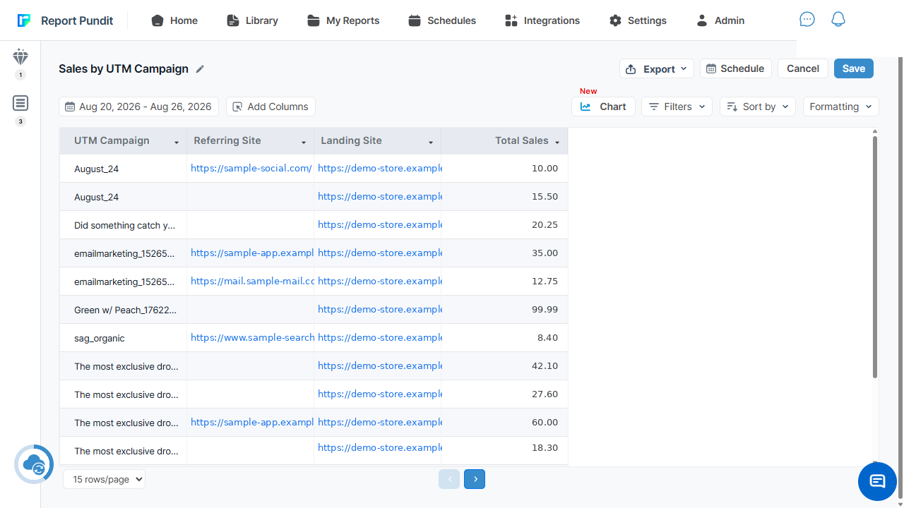Expand the Export dropdown
Image resolution: width=904 pixels, height=508 pixels.
click(657, 68)
